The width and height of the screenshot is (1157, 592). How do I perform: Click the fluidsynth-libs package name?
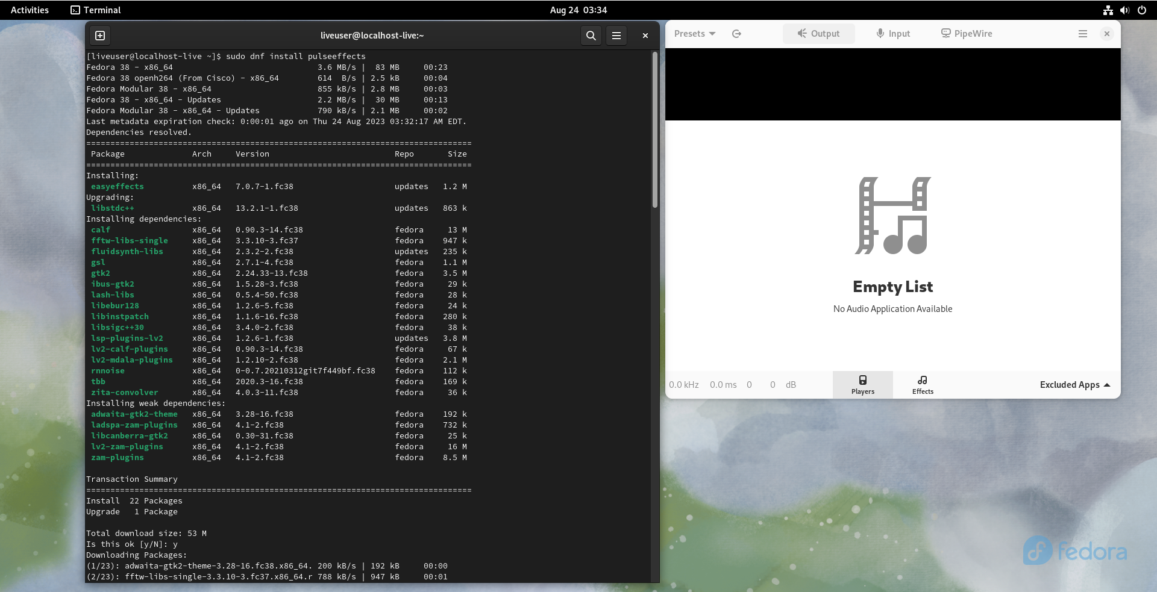pyautogui.click(x=127, y=252)
